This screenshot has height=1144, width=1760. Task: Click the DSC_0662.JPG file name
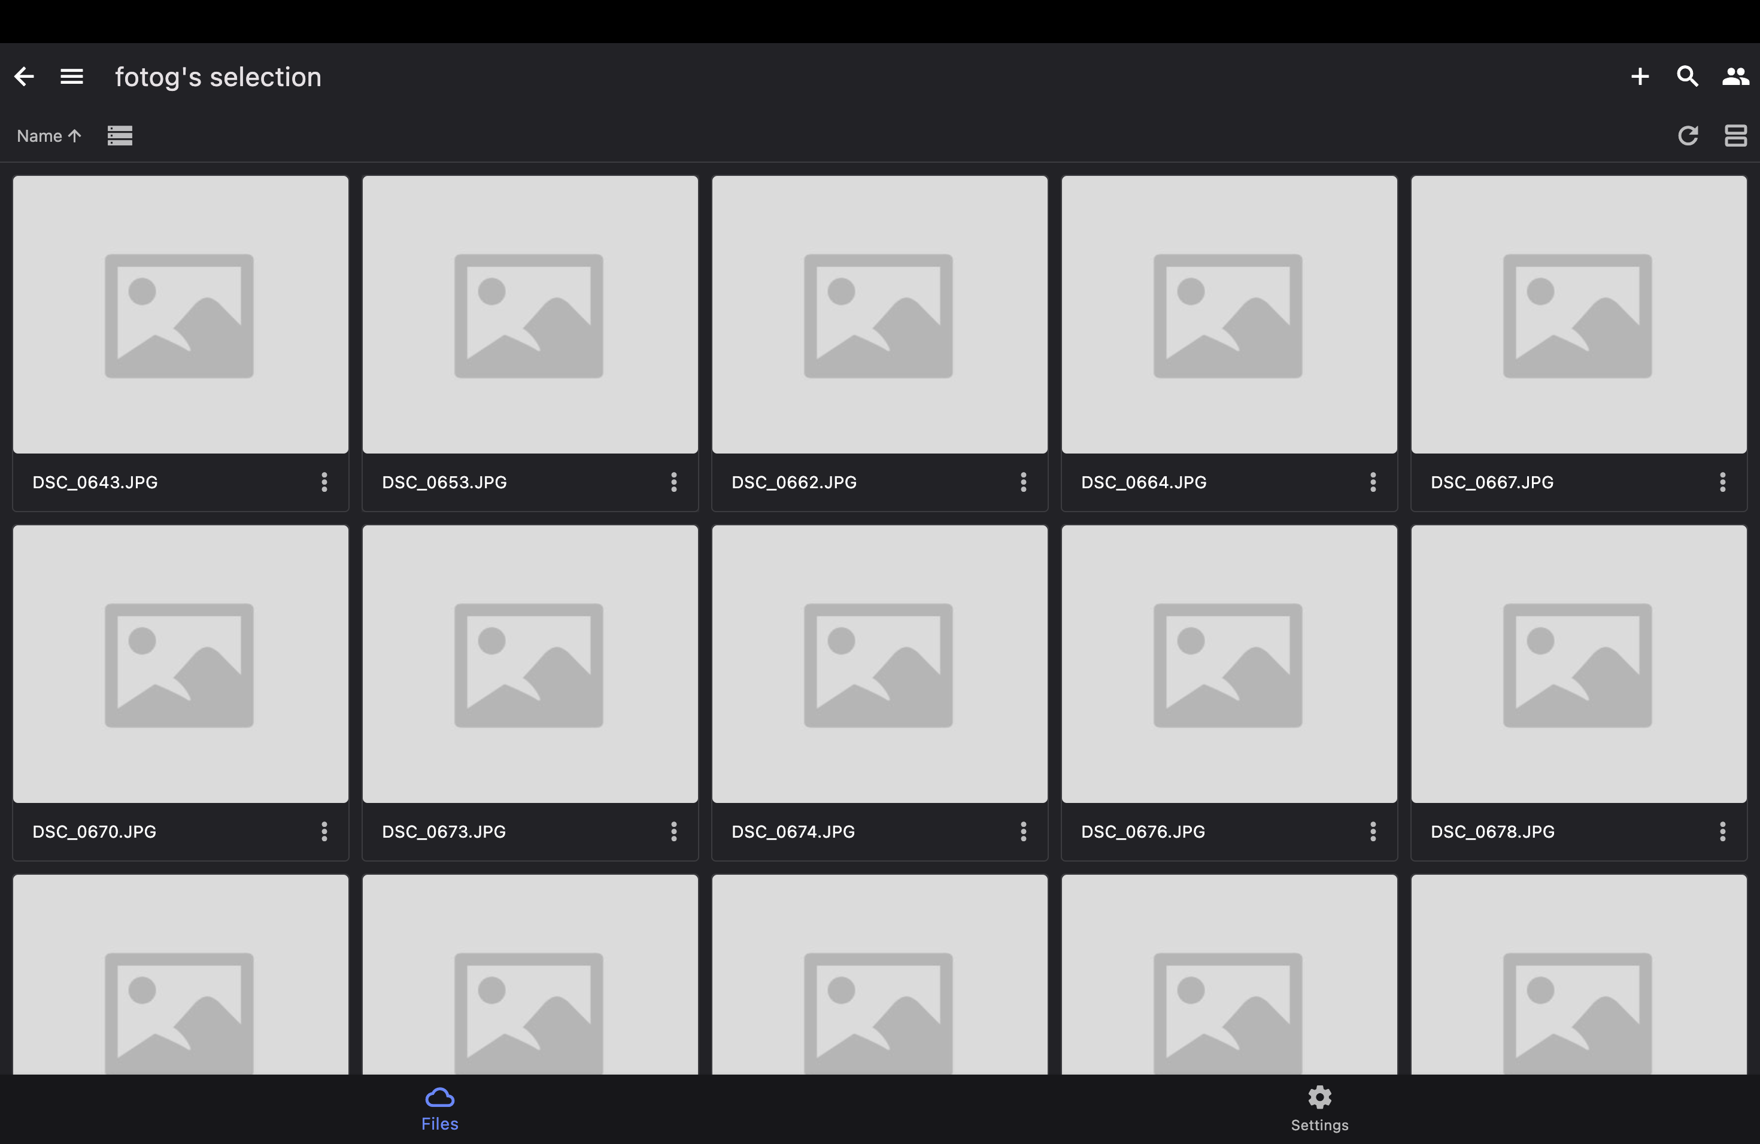[794, 482]
